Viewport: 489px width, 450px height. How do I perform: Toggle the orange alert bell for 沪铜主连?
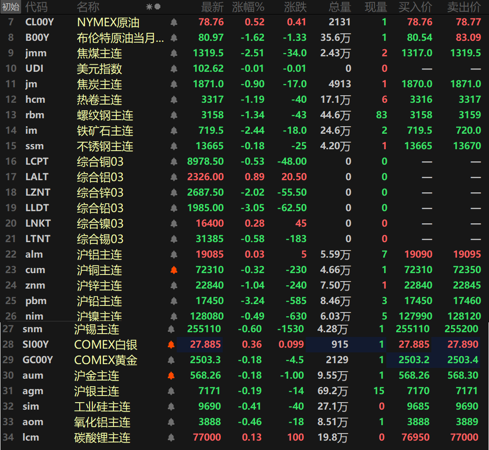pyautogui.click(x=174, y=270)
